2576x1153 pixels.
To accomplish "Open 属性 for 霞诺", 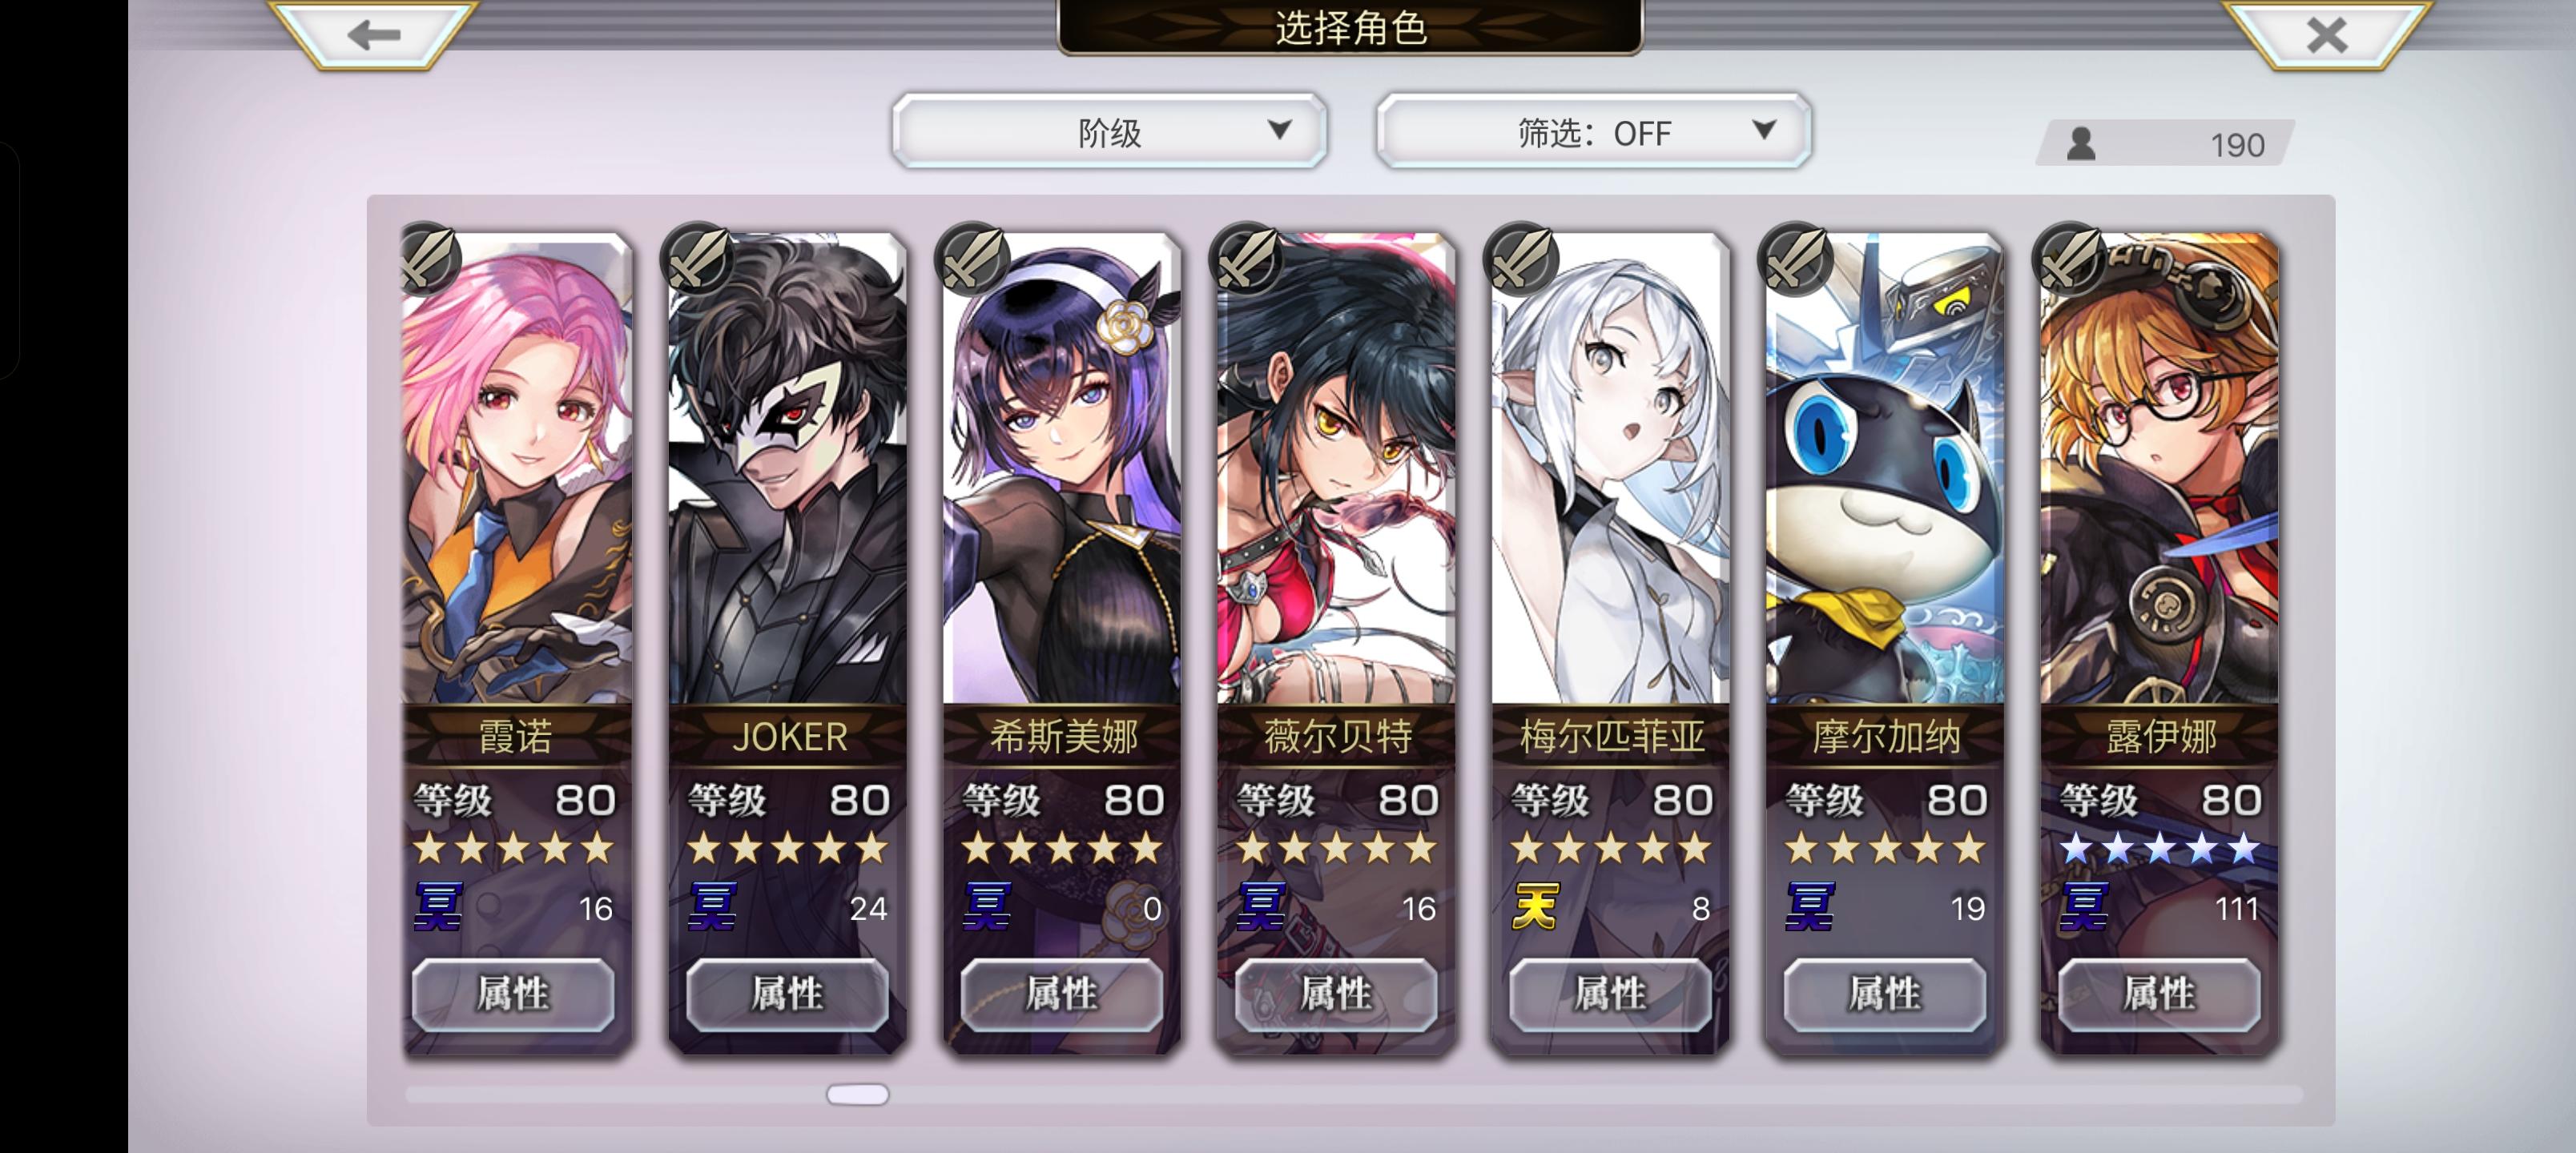I will point(513,994).
